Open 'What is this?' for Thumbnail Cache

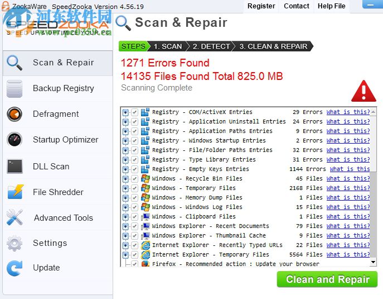(x=348, y=236)
